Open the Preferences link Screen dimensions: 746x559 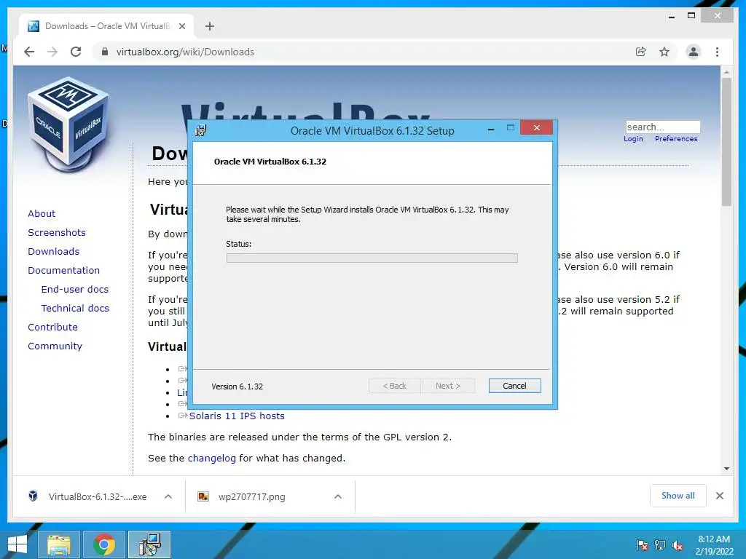tap(676, 139)
